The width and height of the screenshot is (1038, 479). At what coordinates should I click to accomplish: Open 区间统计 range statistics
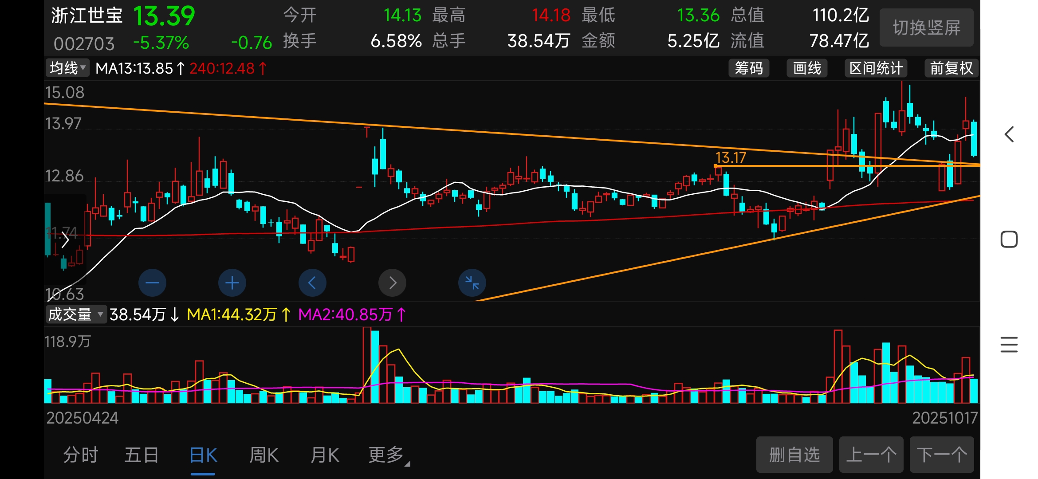pyautogui.click(x=876, y=68)
